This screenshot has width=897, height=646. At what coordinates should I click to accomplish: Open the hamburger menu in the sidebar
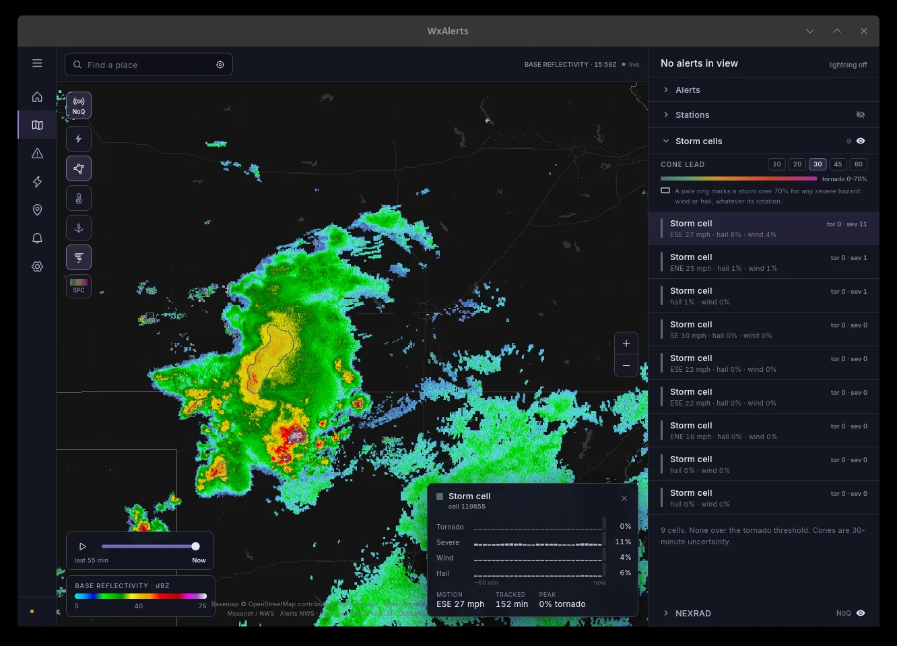(37, 63)
